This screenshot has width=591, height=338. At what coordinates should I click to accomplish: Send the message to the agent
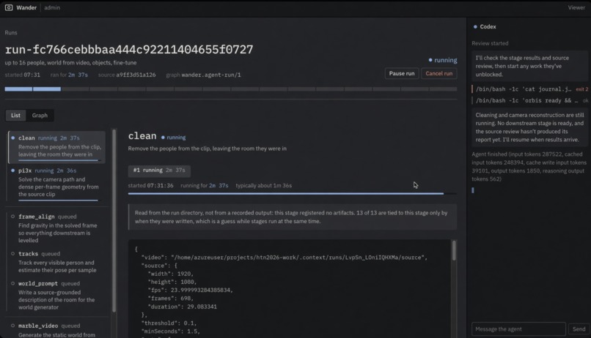tap(579, 329)
